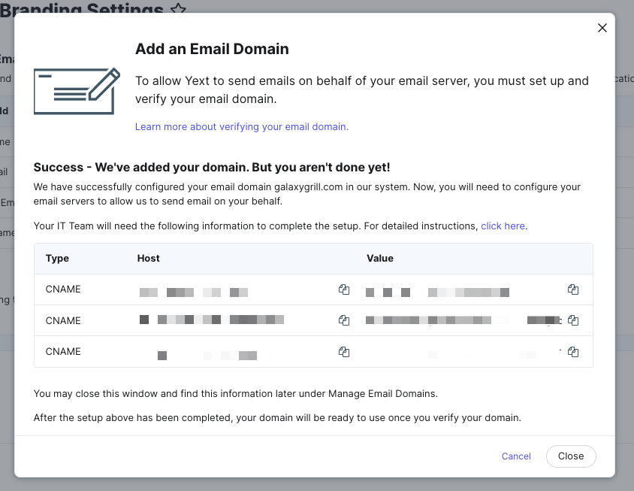Screen dimensions: 634x491
Task: Copy the Host of the third CNAME record
Action: (343, 352)
